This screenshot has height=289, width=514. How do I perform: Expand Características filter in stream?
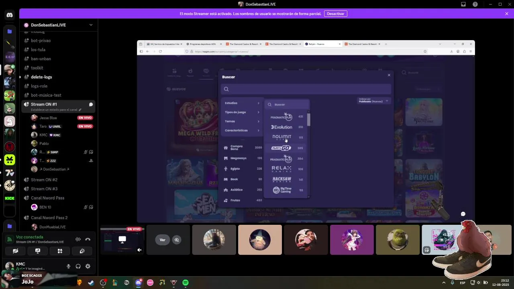point(242,130)
